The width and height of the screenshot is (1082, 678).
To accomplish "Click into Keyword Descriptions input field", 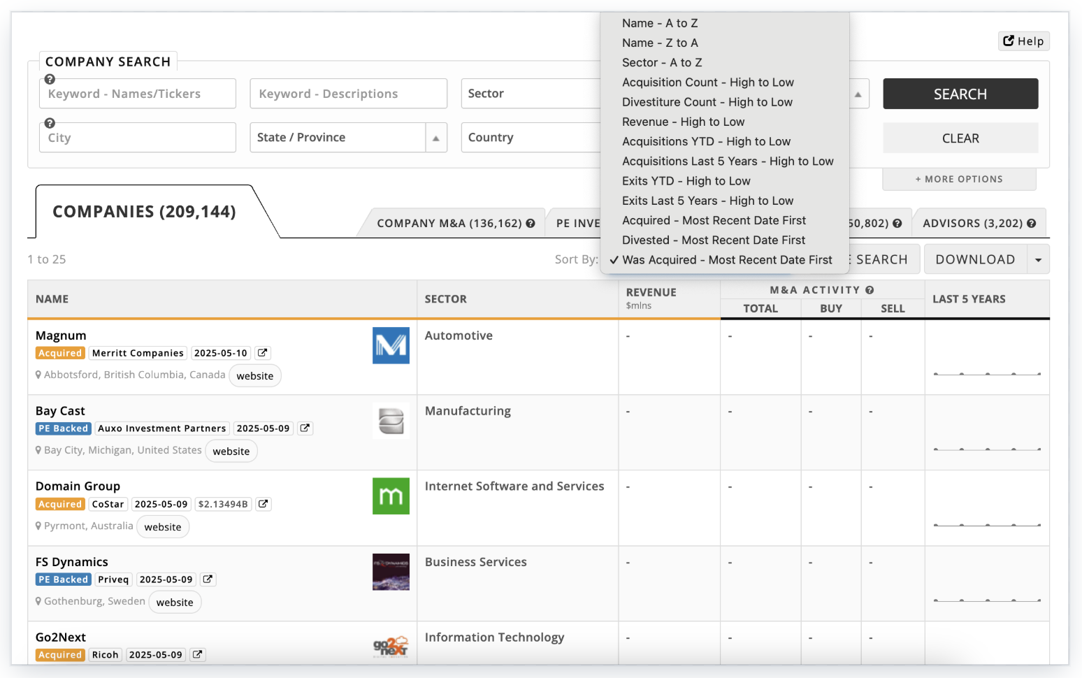I will point(348,94).
